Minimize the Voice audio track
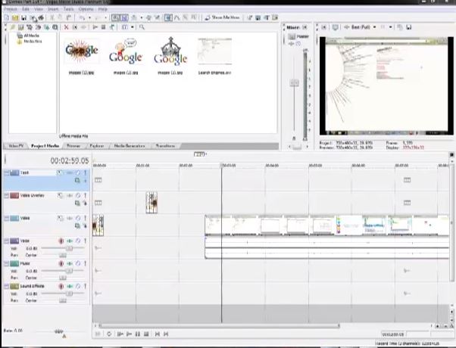Viewport: 456px width, 348px height. pos(6,241)
